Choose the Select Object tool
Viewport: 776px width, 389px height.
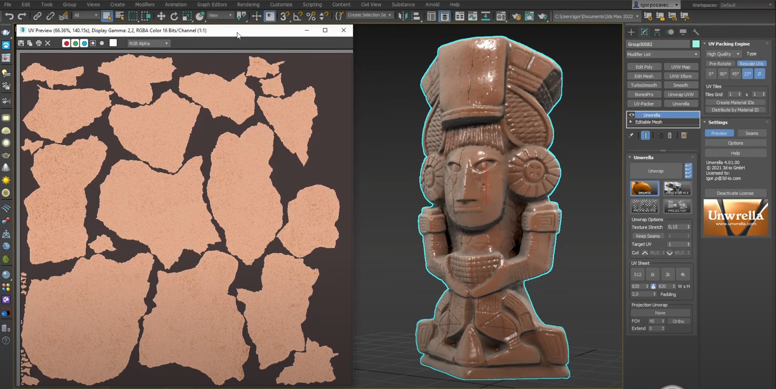107,16
